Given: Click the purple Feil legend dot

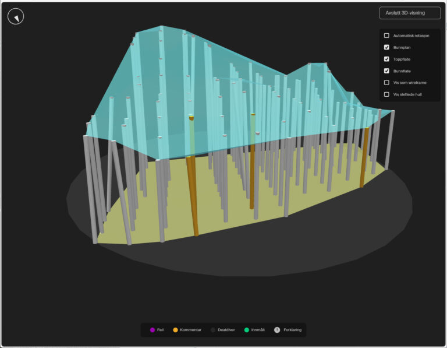Looking at the screenshot, I should [152, 330].
